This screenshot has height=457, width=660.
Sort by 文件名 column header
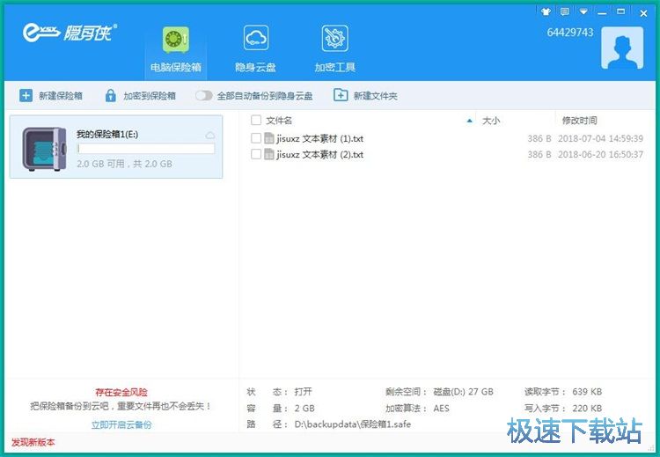click(279, 121)
